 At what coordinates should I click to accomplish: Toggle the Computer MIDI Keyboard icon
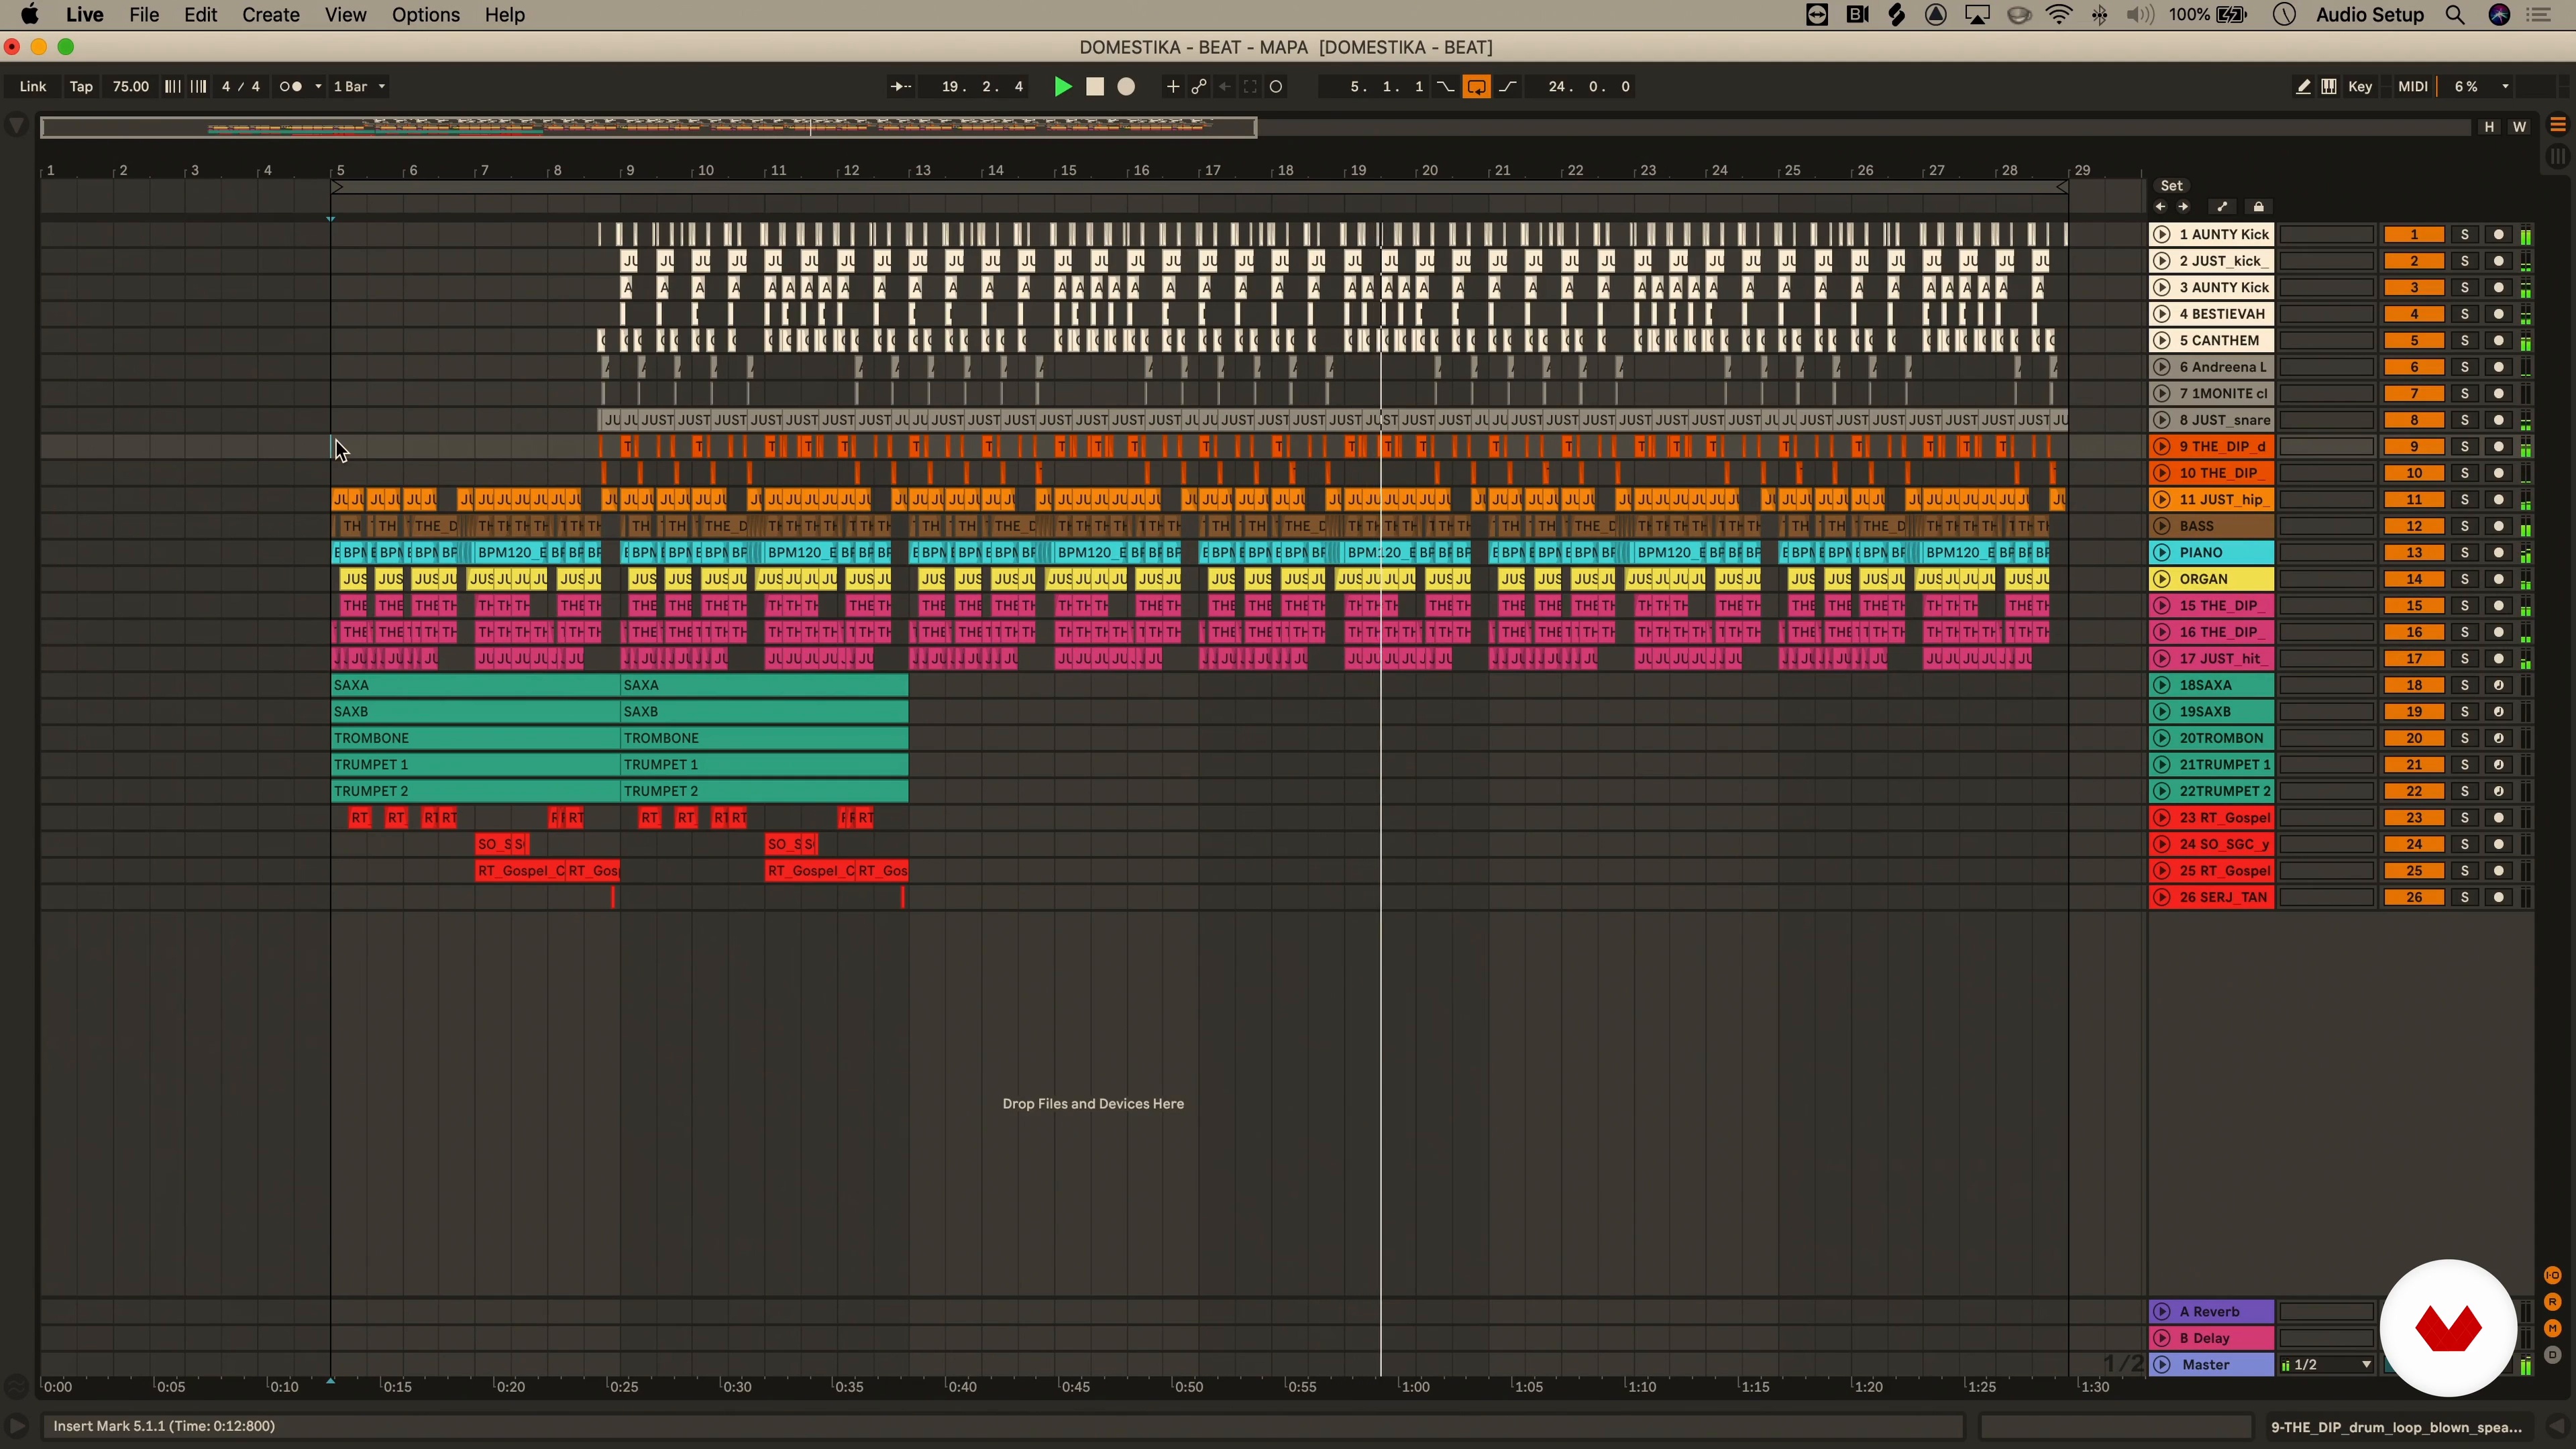click(x=2329, y=87)
